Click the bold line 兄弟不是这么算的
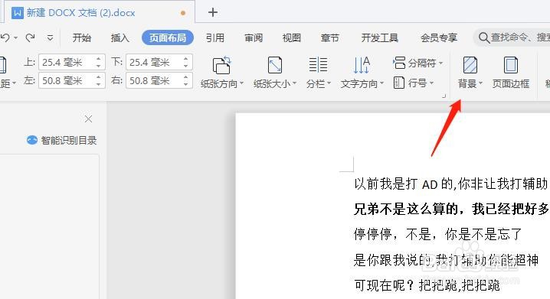 click(x=451, y=209)
